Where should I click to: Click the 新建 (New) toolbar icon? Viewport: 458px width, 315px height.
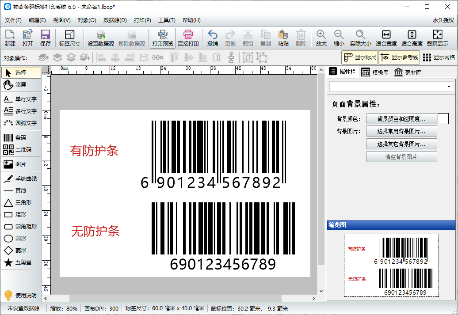click(x=10, y=38)
